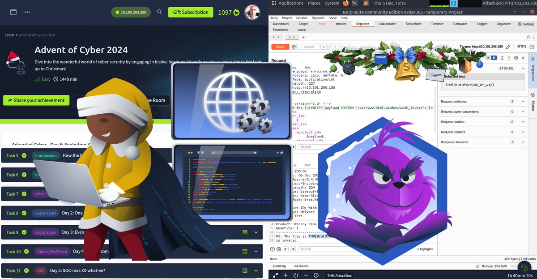Image resolution: width=537 pixels, height=279 pixels.
Task: Open the Project menu
Action: pyautogui.click(x=288, y=18)
